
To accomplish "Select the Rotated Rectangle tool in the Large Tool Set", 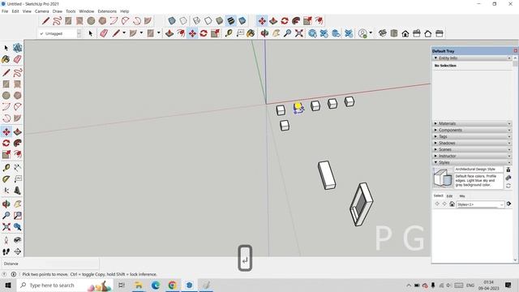I will 17,84.
